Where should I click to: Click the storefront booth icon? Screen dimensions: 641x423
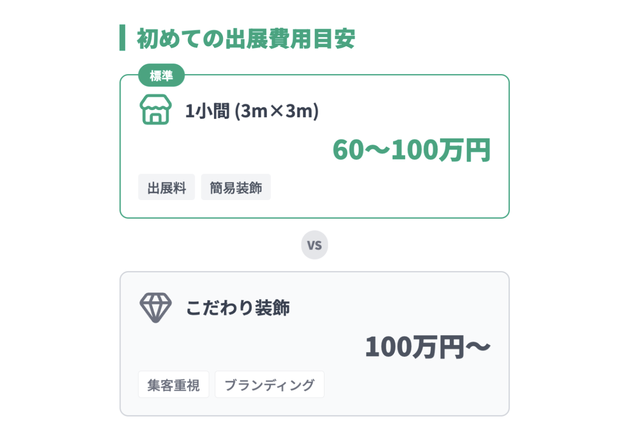tap(155, 110)
